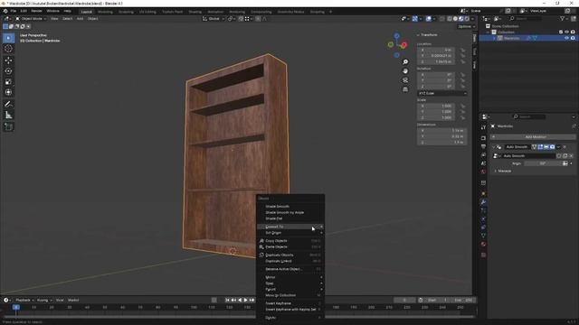This screenshot has width=579, height=325.
Task: Select the Scale tool
Action: 8,82
